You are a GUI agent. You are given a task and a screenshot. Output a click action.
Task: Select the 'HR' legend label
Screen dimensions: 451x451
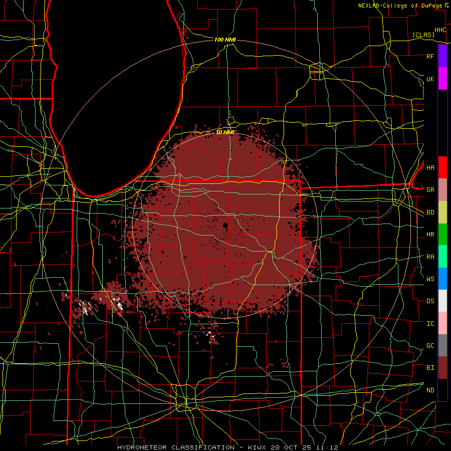click(x=430, y=235)
